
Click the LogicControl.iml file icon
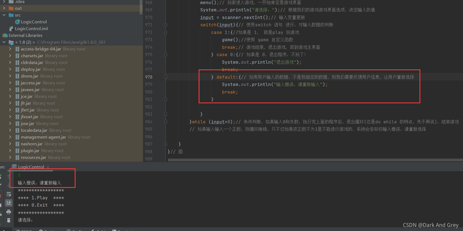click(x=11, y=28)
